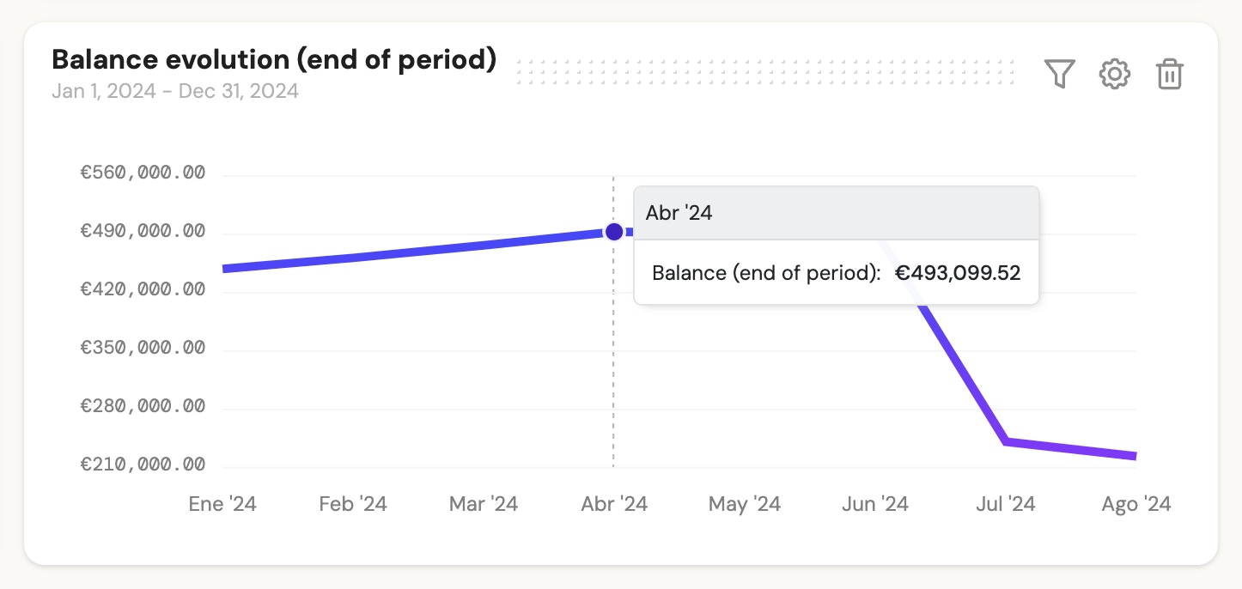Viewport: 1242px width, 589px height.
Task: Click the €210,000.00 y-axis label
Action: coord(143,465)
